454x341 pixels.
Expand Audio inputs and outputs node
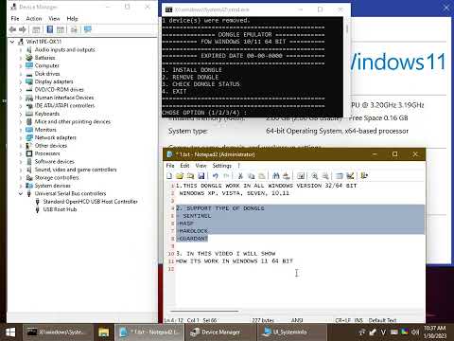coord(21,50)
